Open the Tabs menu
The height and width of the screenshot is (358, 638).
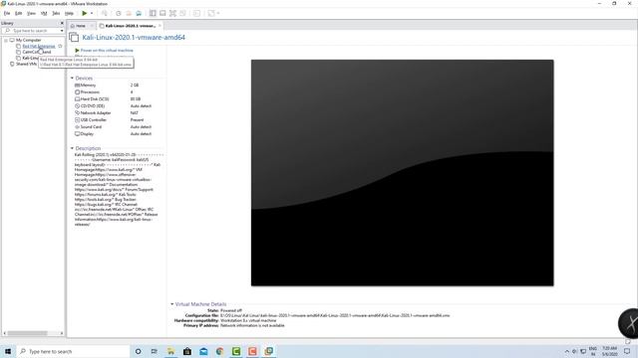56,13
